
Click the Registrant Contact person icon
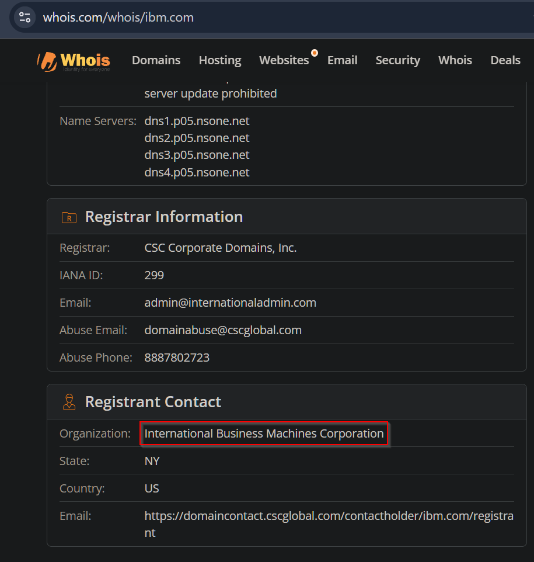point(69,402)
